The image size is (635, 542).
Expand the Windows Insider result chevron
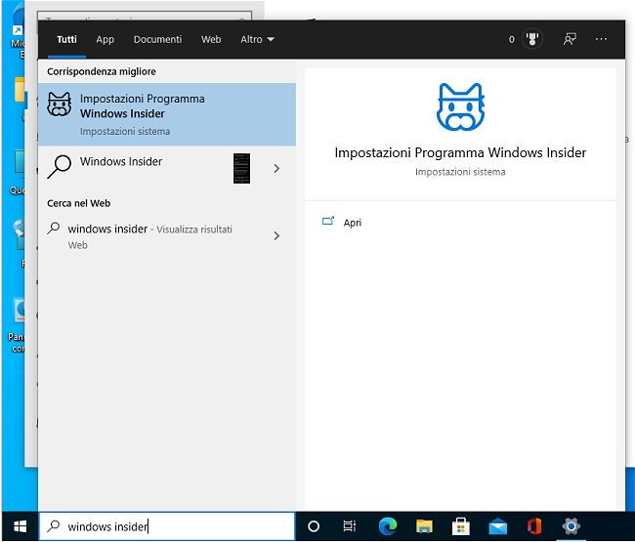[x=276, y=168]
